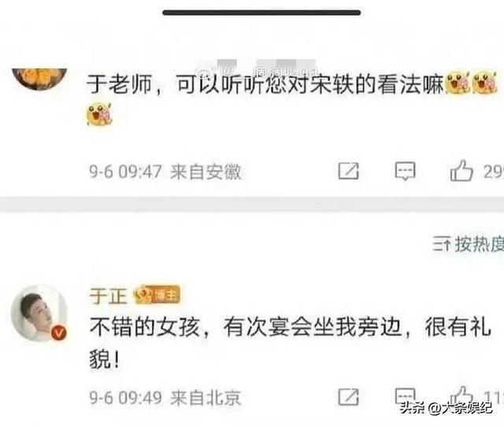The height and width of the screenshot is (426, 504).
Task: Tap the 博主 badge next to 于正
Action: (x=157, y=294)
